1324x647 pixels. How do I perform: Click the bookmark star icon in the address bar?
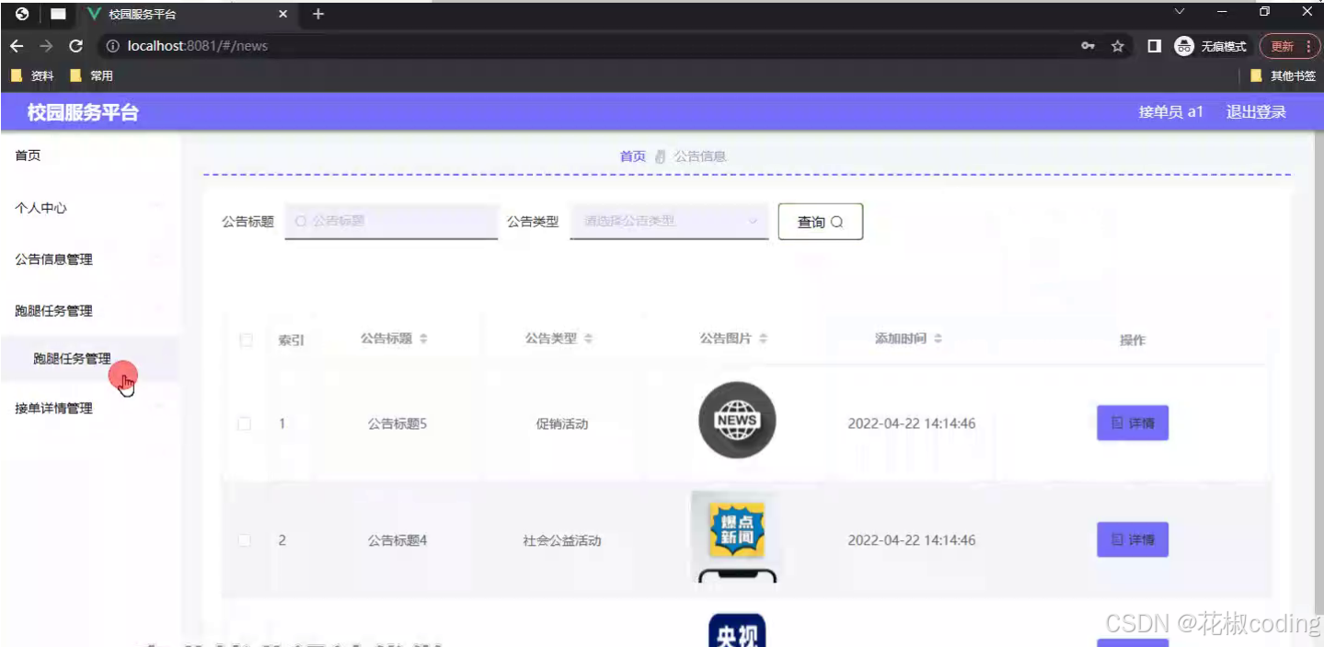click(1116, 45)
